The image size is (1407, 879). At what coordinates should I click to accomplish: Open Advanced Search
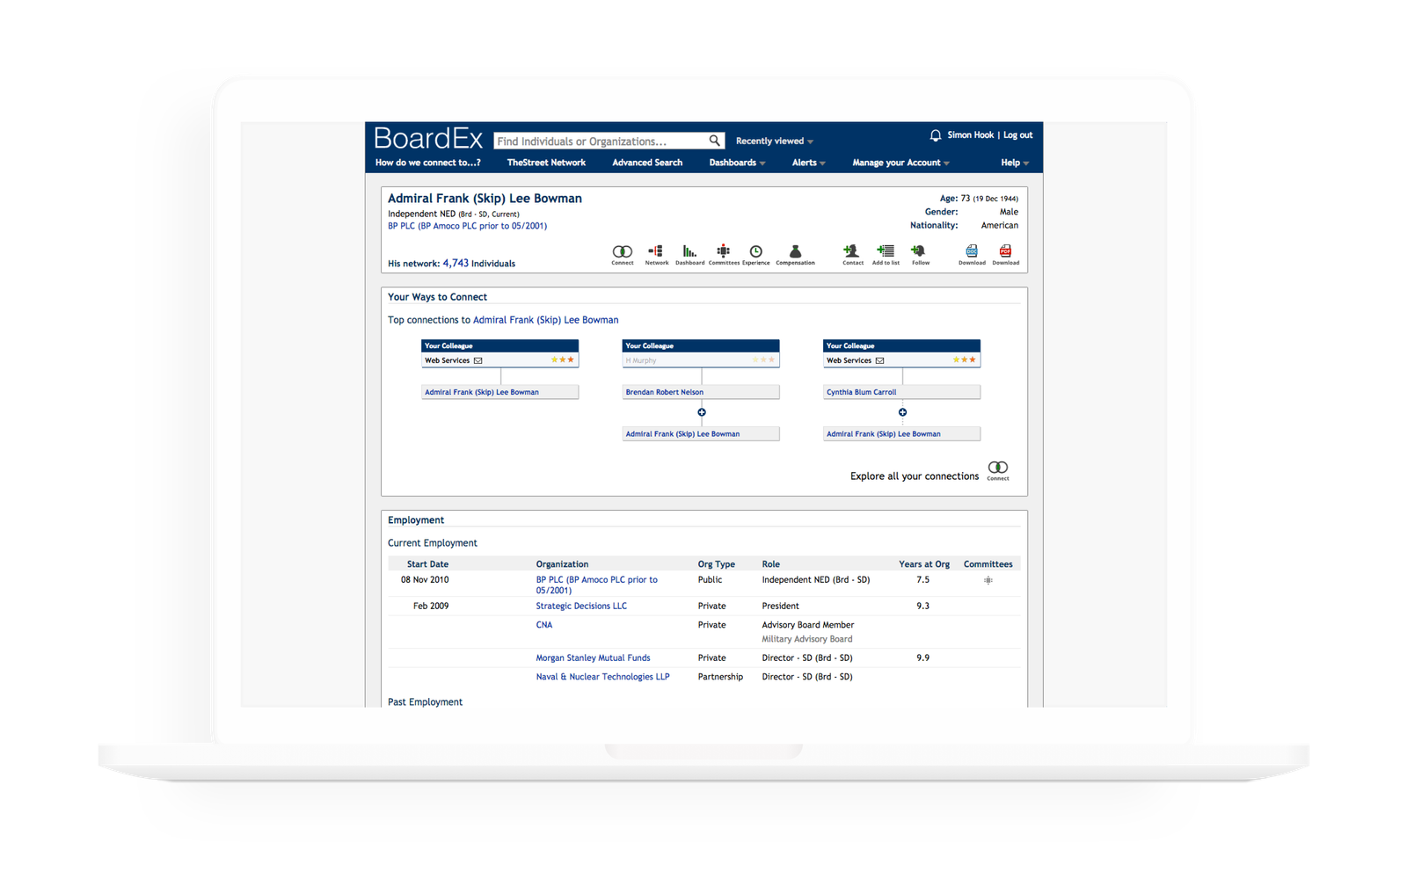tap(647, 163)
